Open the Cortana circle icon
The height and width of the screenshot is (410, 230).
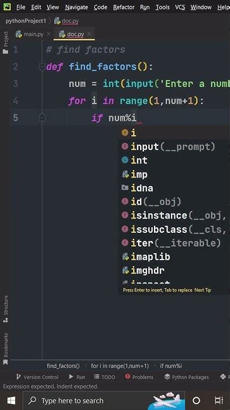click(196, 400)
